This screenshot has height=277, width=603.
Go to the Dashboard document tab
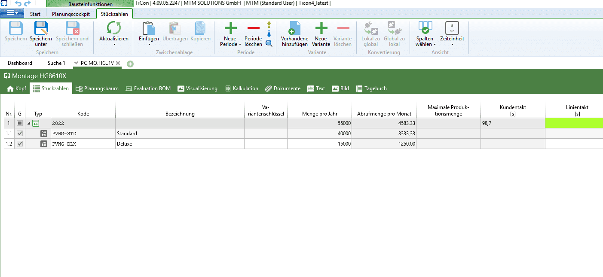pos(20,63)
